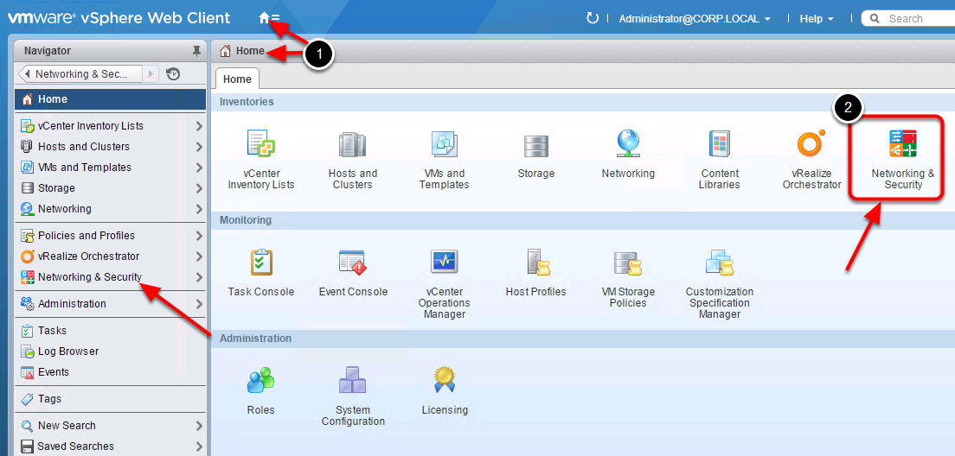Select the Home tab

pos(237,79)
